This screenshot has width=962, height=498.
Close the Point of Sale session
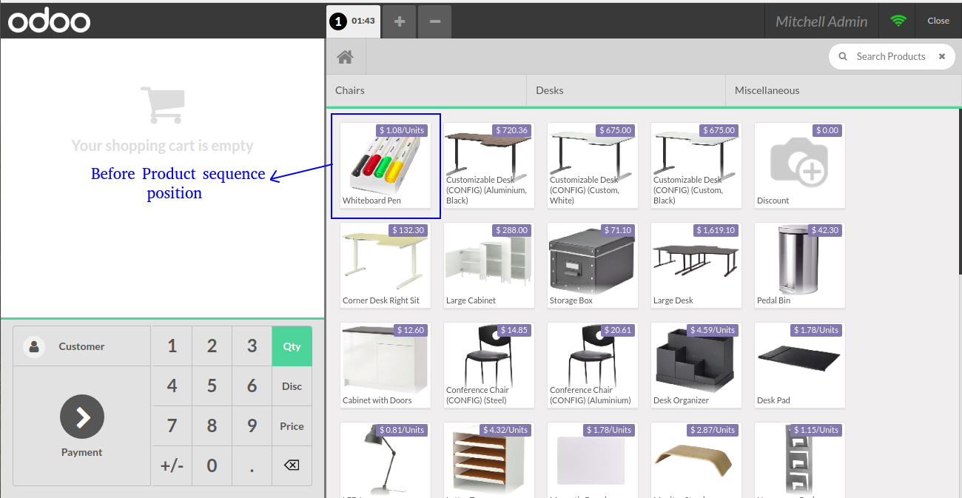[x=938, y=21]
